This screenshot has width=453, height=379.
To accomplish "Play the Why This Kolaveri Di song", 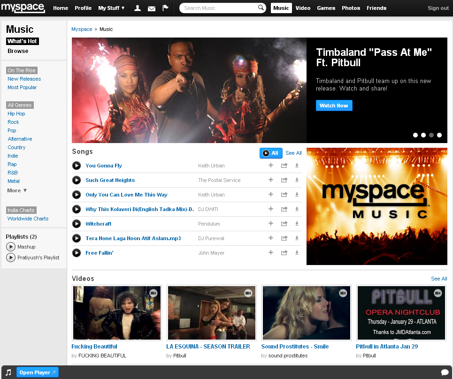I will point(76,209).
